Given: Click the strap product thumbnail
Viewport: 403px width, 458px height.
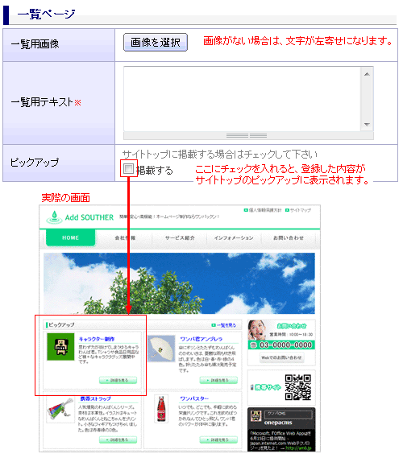Looking at the screenshot, I should [x=60, y=410].
